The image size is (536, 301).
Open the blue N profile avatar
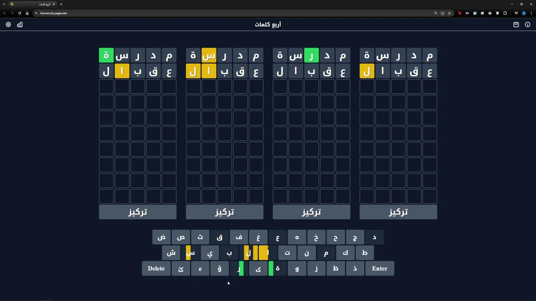pos(524,13)
